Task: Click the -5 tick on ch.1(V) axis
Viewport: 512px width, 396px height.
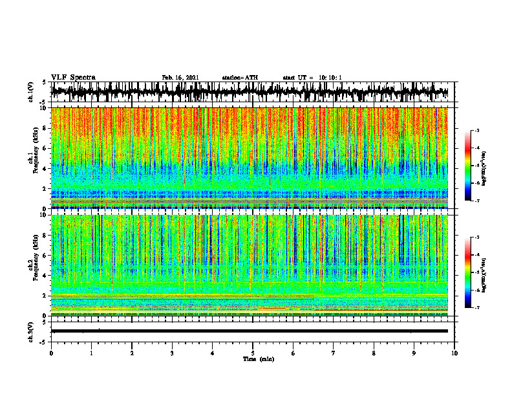Action: pos(44,102)
